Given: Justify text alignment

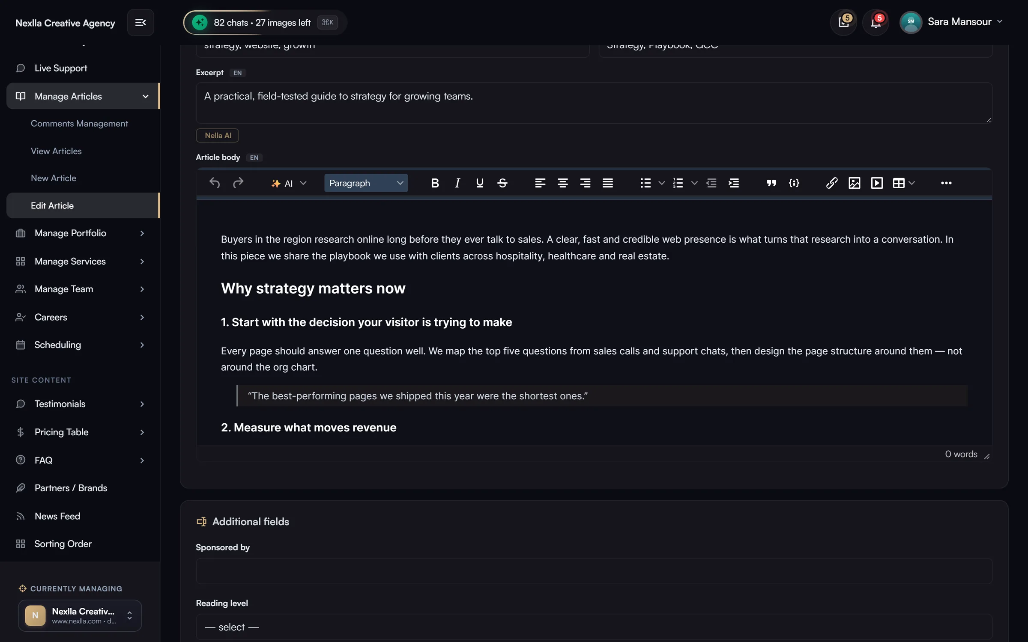Looking at the screenshot, I should pyautogui.click(x=608, y=183).
